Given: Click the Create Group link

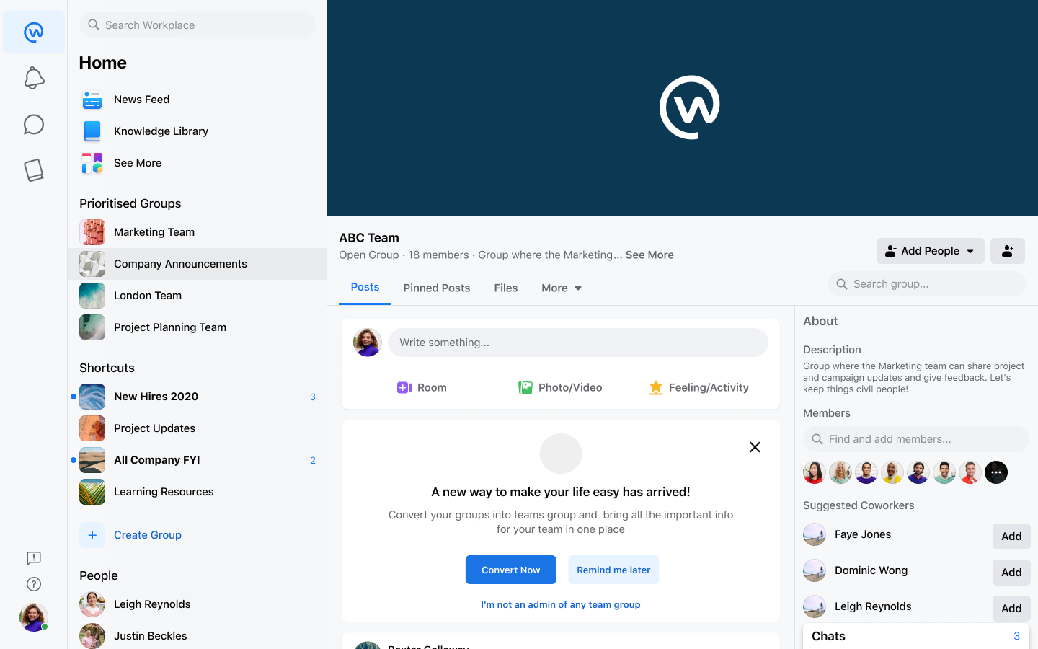Looking at the screenshot, I should coord(148,535).
